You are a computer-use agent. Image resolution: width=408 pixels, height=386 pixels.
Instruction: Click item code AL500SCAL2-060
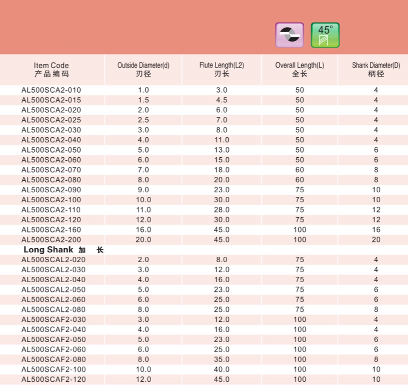[54, 300]
